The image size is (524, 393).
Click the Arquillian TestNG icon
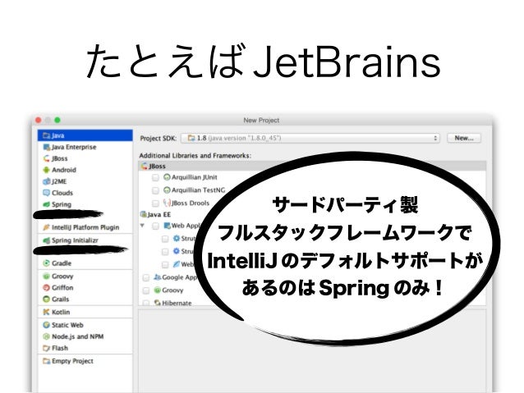(x=167, y=190)
